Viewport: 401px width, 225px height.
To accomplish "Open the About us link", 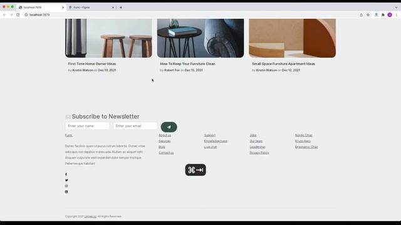I will (165, 135).
